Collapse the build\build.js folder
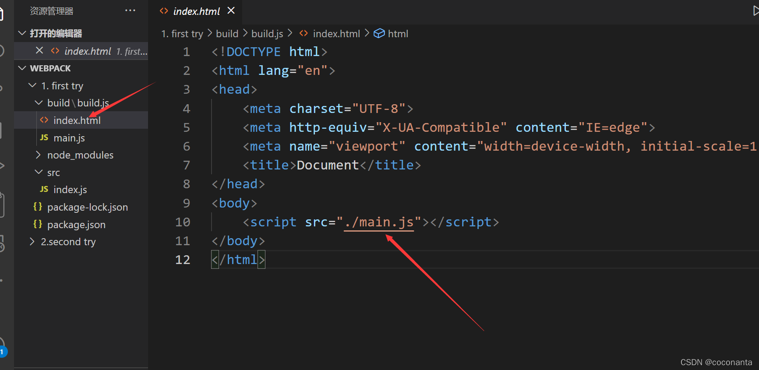The height and width of the screenshot is (370, 759). click(39, 103)
